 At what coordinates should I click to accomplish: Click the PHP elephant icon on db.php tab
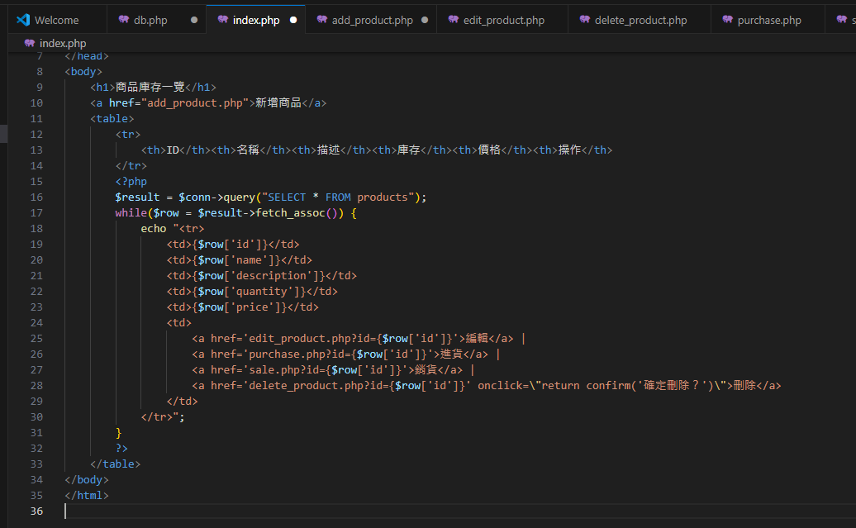click(x=124, y=20)
